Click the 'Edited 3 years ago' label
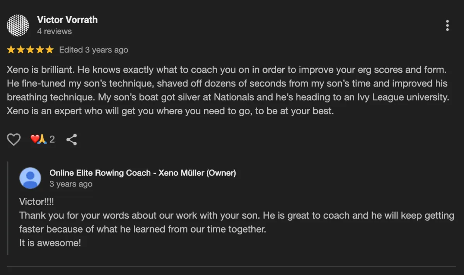 coord(93,50)
